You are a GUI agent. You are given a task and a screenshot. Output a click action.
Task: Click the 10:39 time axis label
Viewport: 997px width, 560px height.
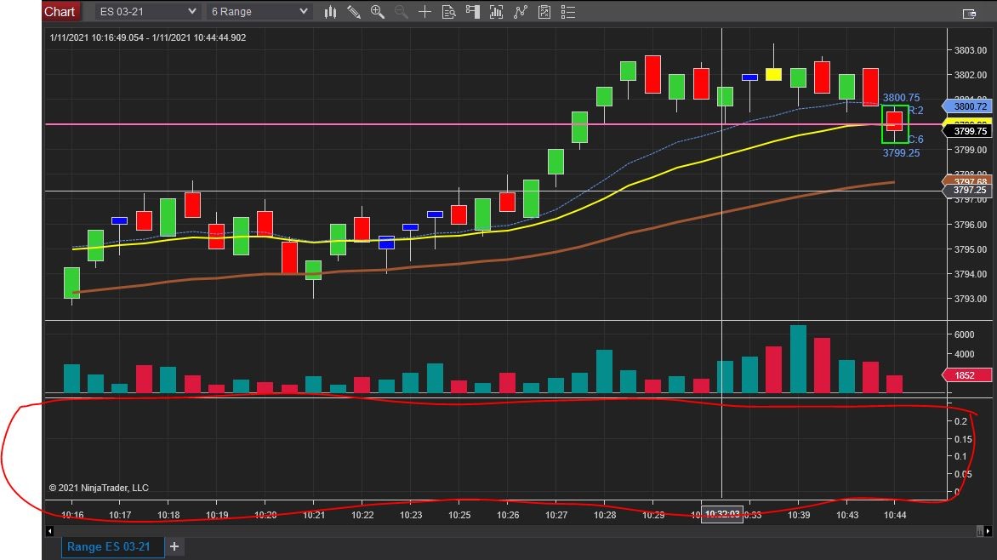tap(799, 515)
